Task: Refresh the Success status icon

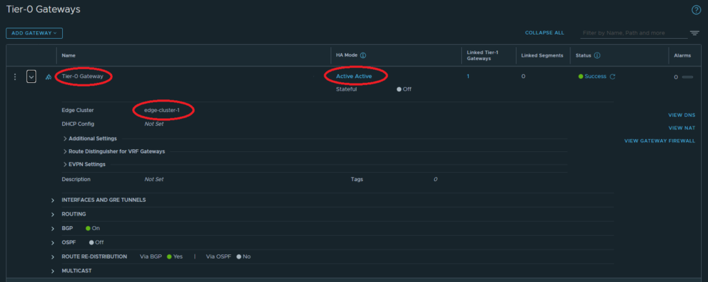Action: 613,77
